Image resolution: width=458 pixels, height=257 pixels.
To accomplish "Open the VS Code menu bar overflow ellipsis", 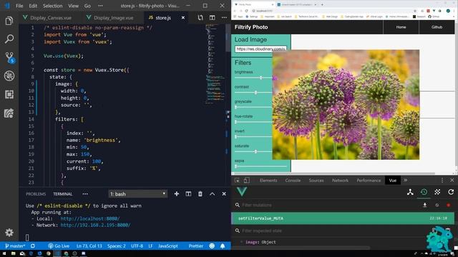I will tap(100, 6).
